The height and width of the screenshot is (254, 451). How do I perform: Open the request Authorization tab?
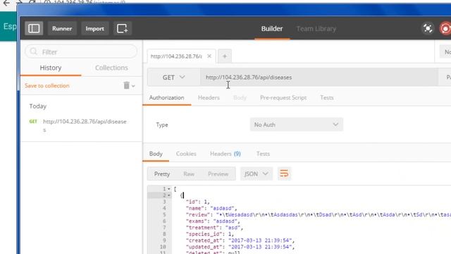pos(167,98)
